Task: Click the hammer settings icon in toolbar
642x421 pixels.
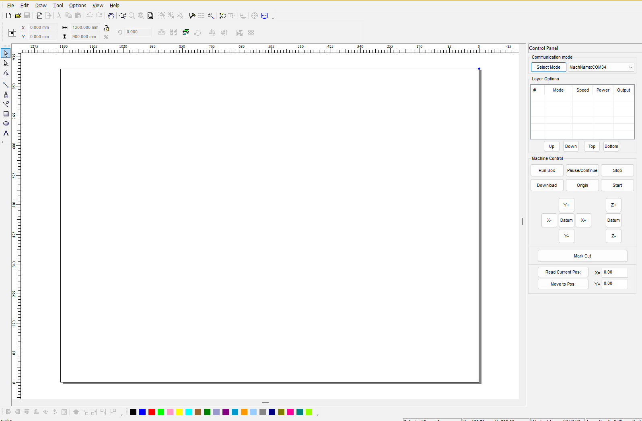Action: (192, 16)
